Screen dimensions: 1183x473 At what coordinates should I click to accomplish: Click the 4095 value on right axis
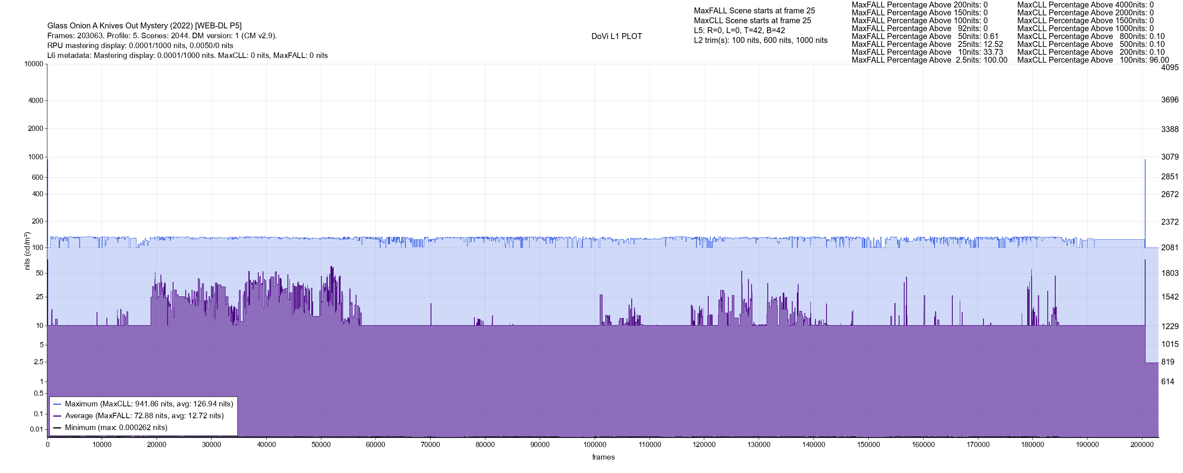(1170, 67)
